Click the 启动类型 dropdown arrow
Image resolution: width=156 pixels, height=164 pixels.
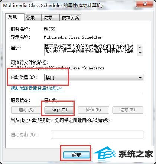point(140,78)
